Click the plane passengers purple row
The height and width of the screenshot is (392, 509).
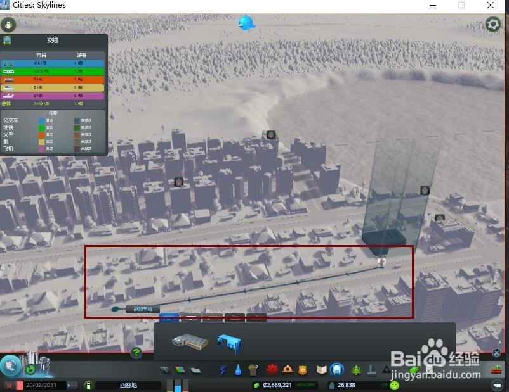53,96
